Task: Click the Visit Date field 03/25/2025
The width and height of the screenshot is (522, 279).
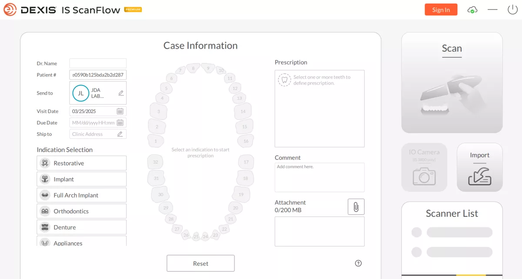Action: tap(98, 111)
